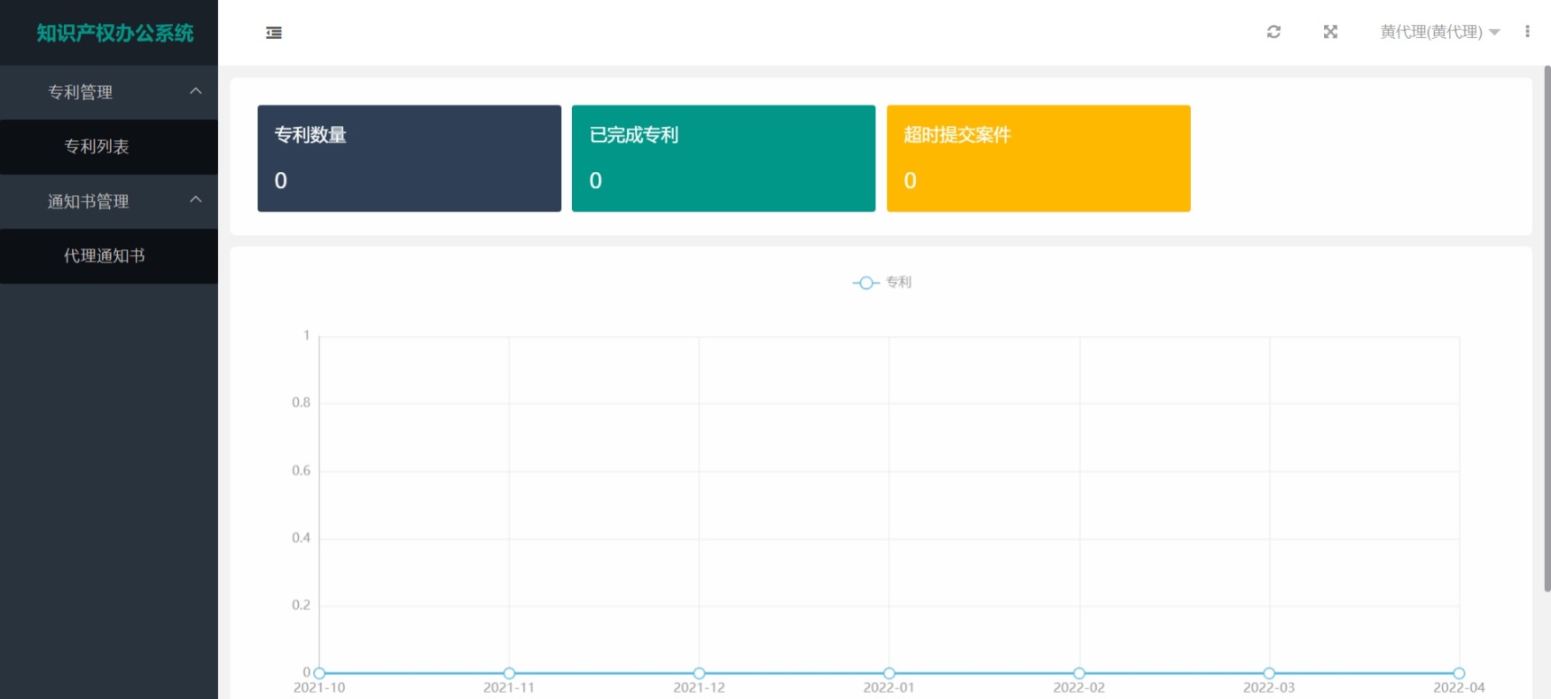The image size is (1551, 699).
Task: Click the 2022-02 data point on chart
Action: pyautogui.click(x=1079, y=673)
